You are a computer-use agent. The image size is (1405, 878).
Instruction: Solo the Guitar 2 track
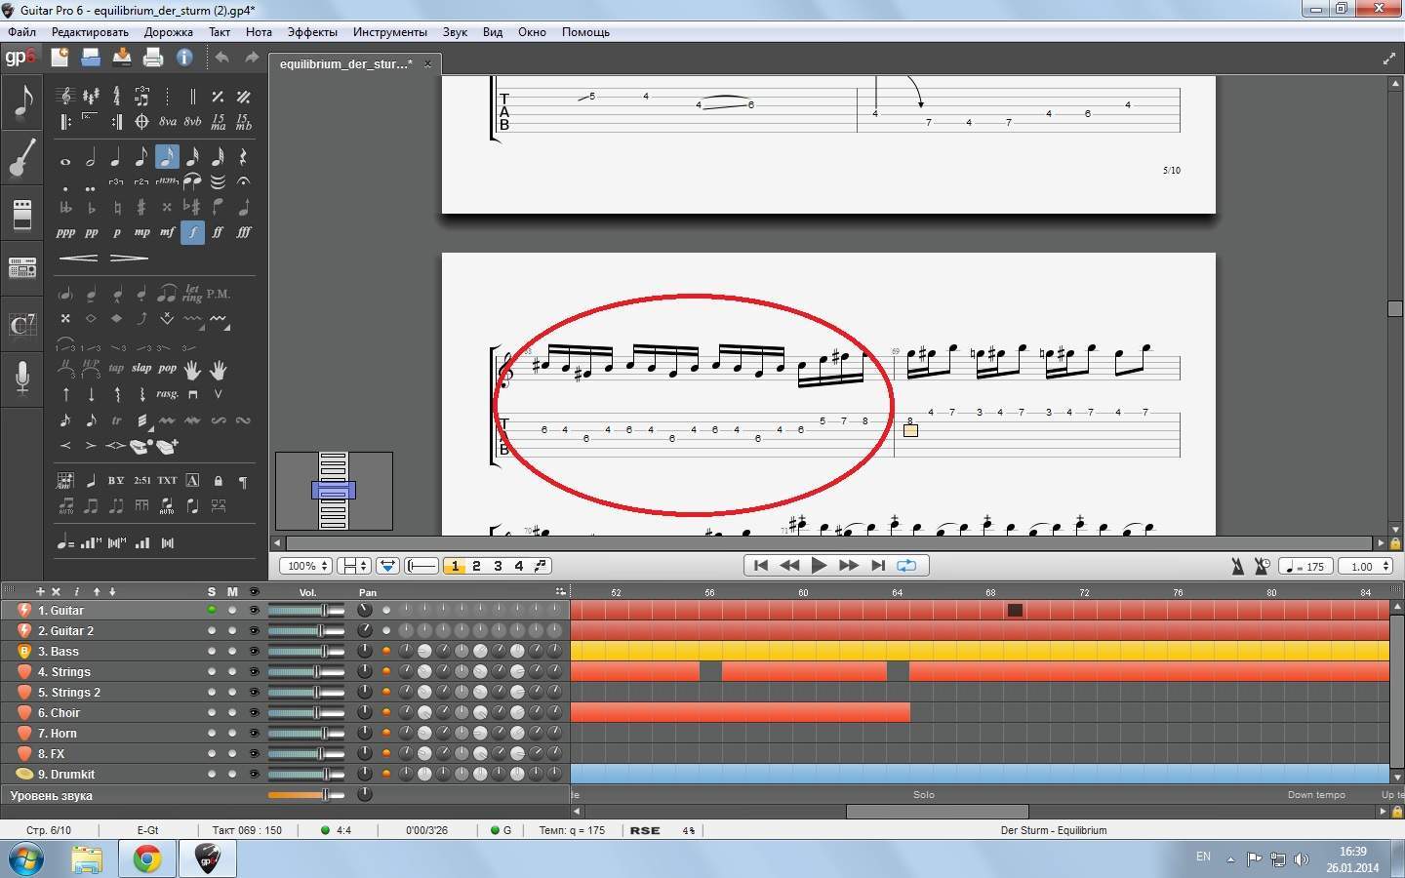point(212,630)
